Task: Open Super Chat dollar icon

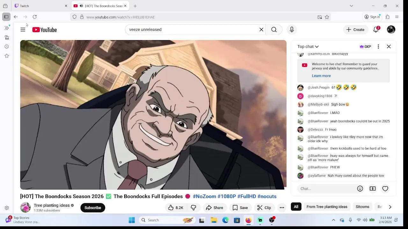Action: (x=373, y=189)
